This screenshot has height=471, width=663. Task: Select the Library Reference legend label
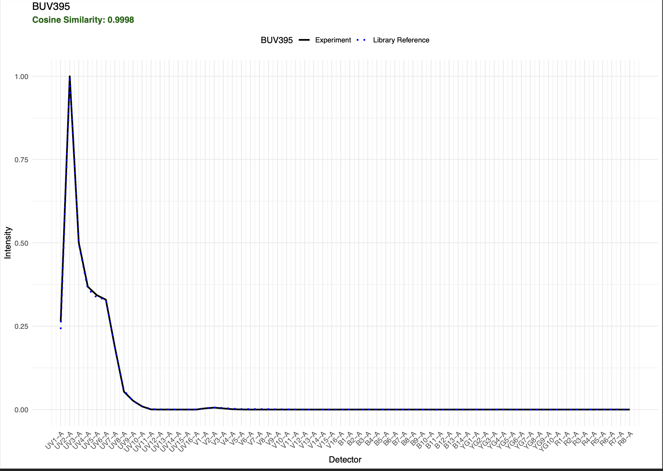click(401, 40)
